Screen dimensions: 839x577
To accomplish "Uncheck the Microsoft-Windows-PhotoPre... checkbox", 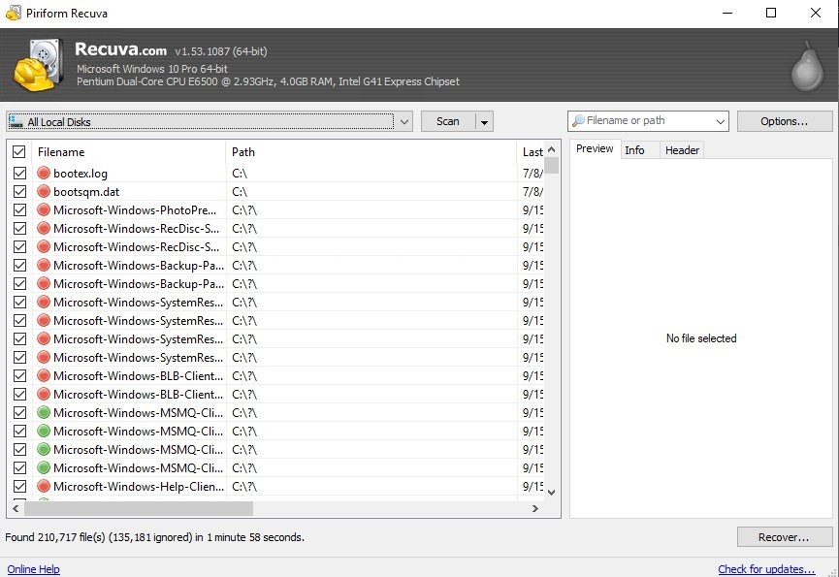I will [x=19, y=210].
